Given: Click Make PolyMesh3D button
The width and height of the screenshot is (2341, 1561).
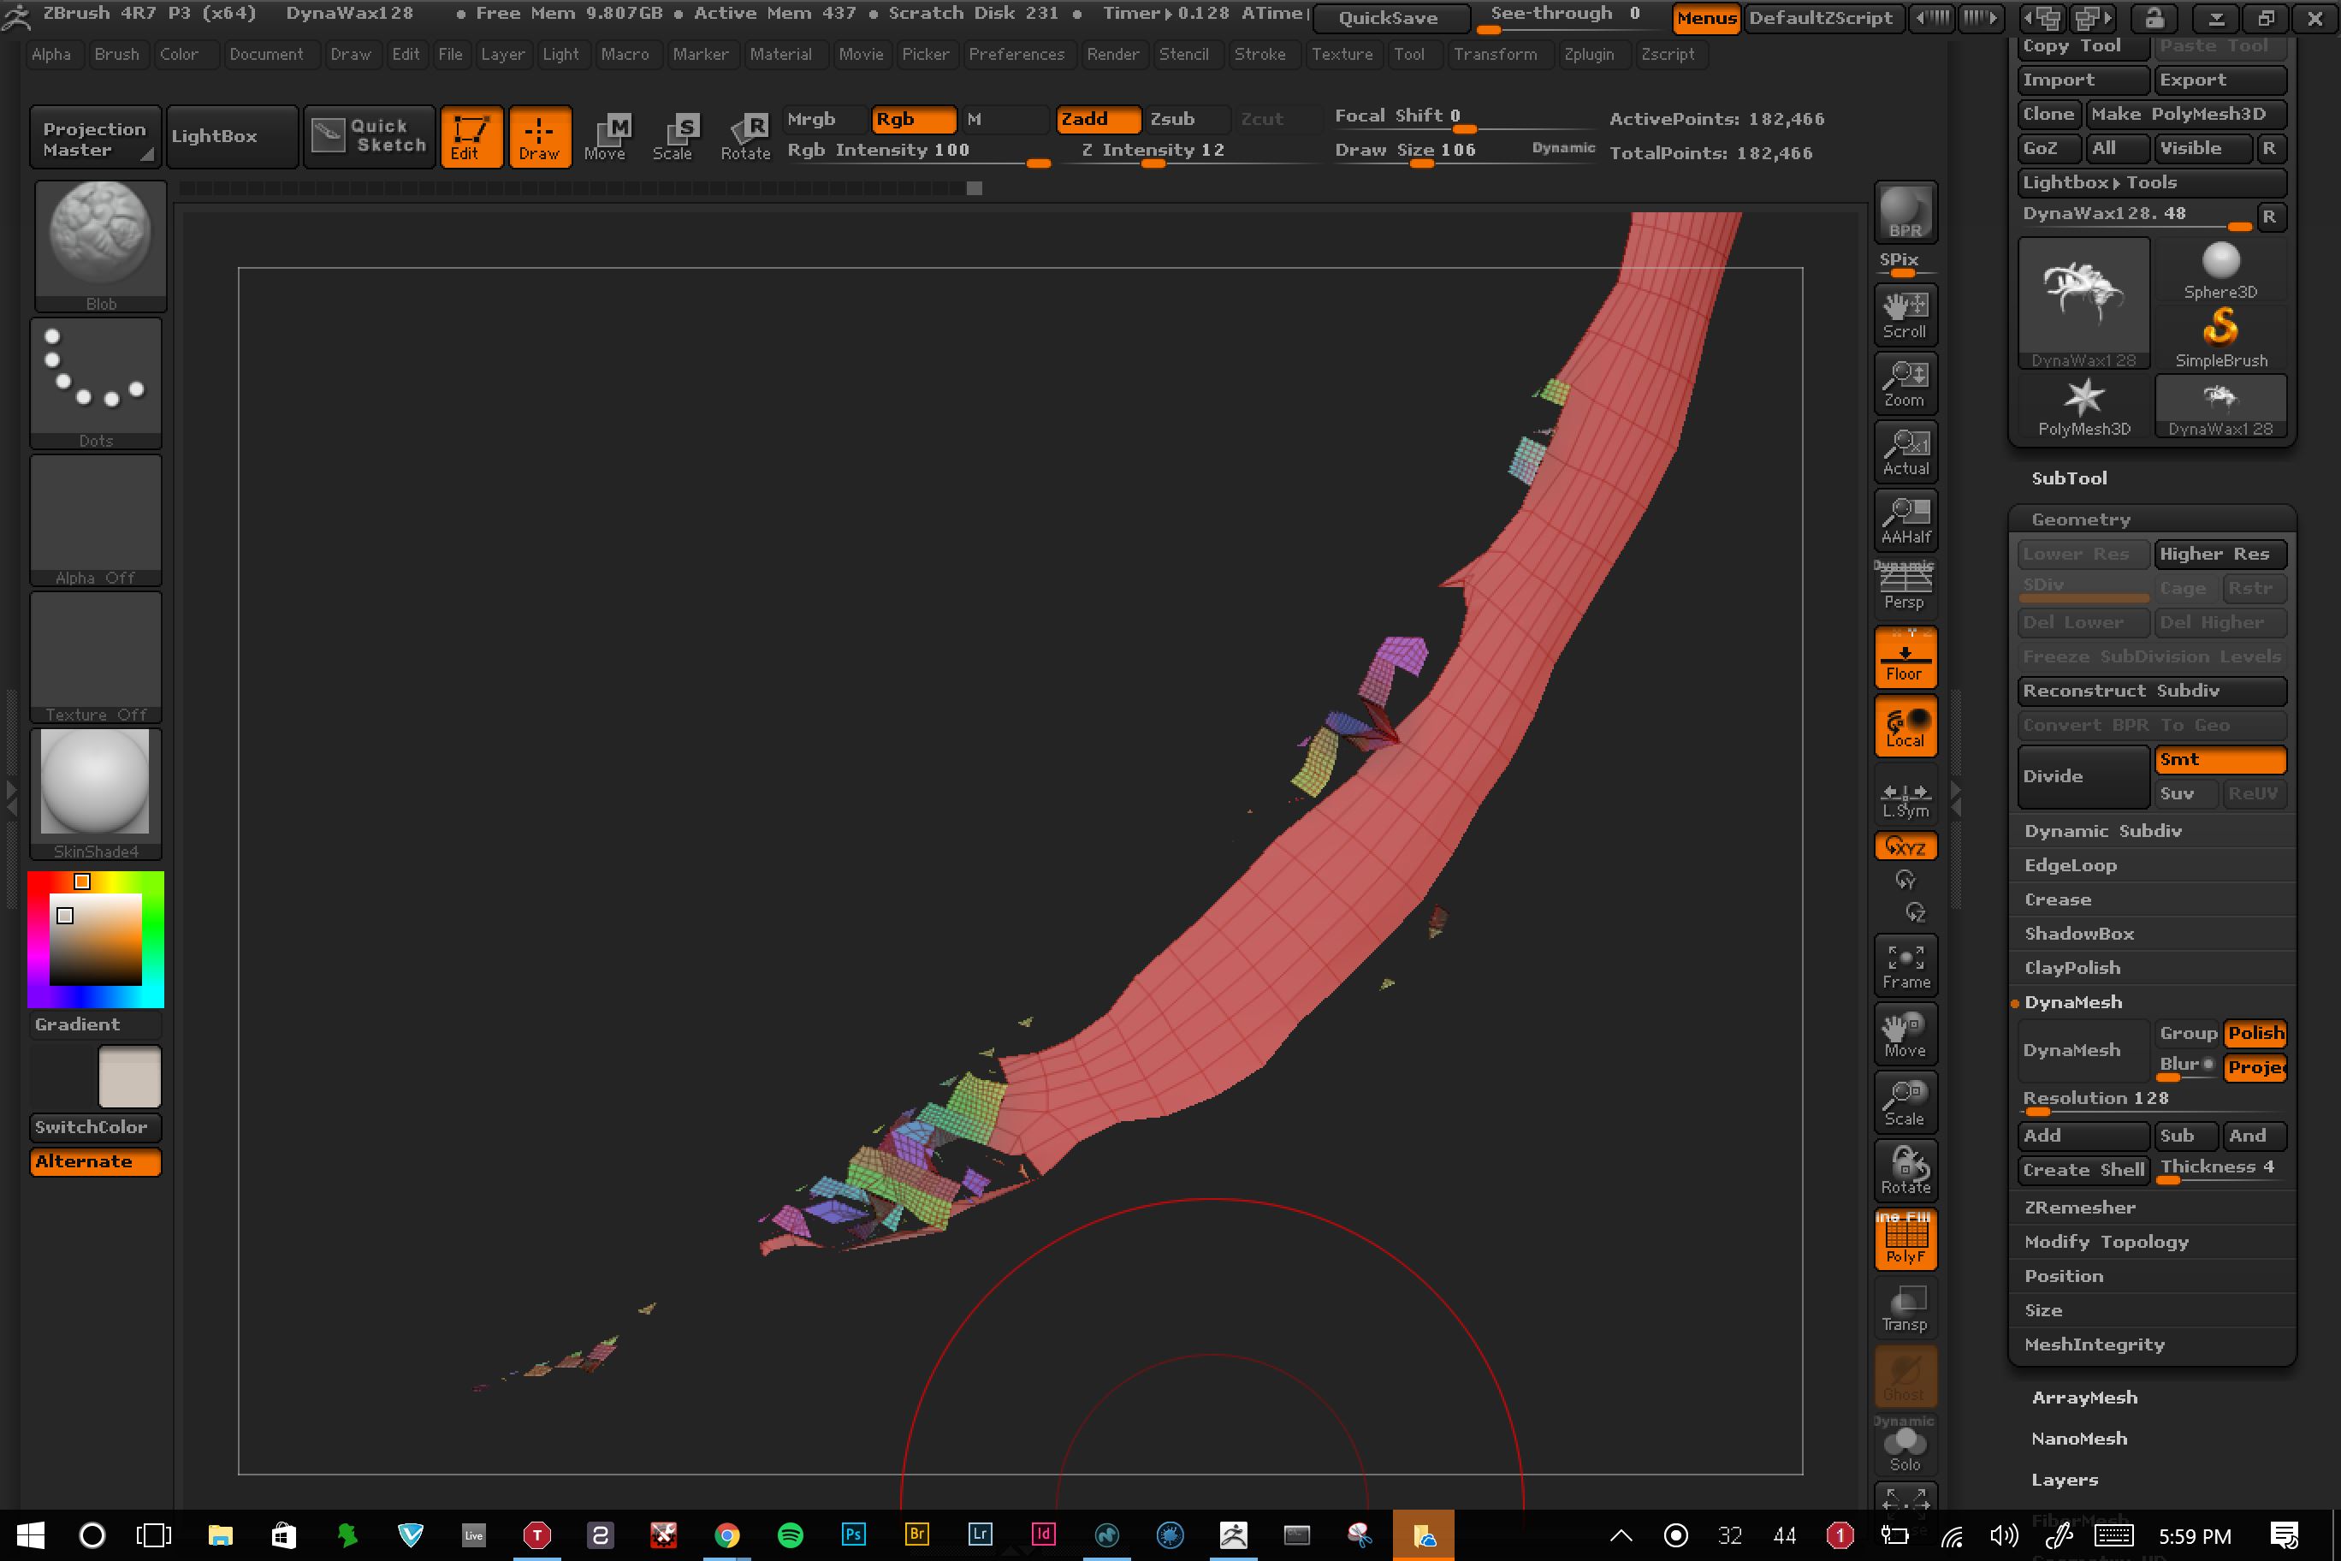Looking at the screenshot, I should pyautogui.click(x=2186, y=115).
